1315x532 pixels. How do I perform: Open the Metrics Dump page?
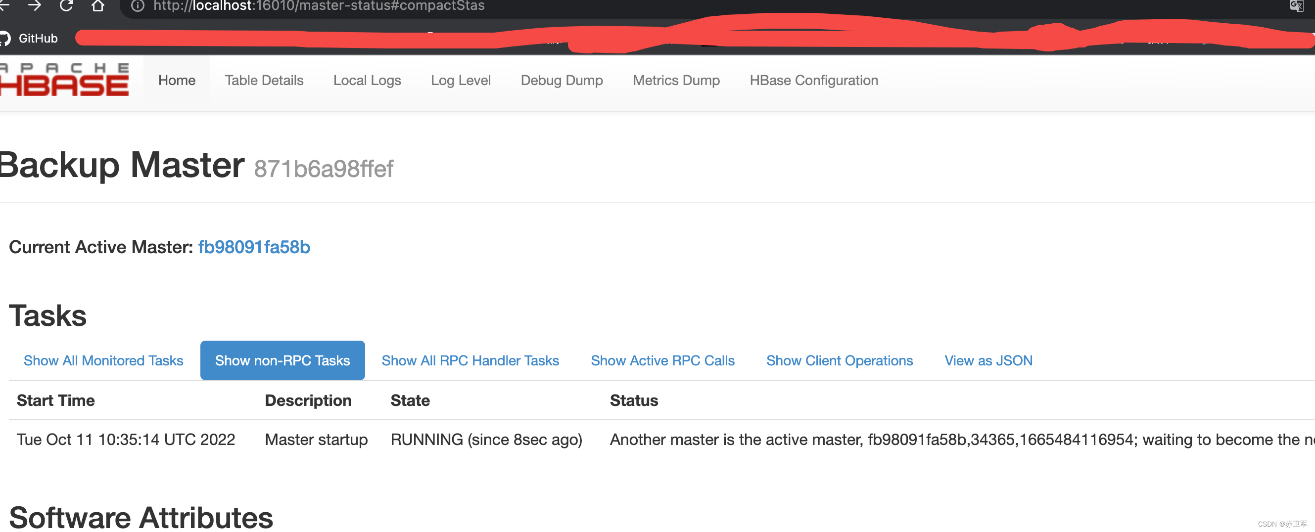click(676, 80)
